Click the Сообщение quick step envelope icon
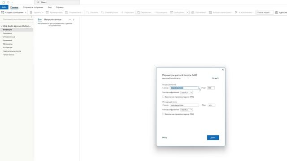The height and width of the screenshot is (161, 287). [x=172, y=13]
